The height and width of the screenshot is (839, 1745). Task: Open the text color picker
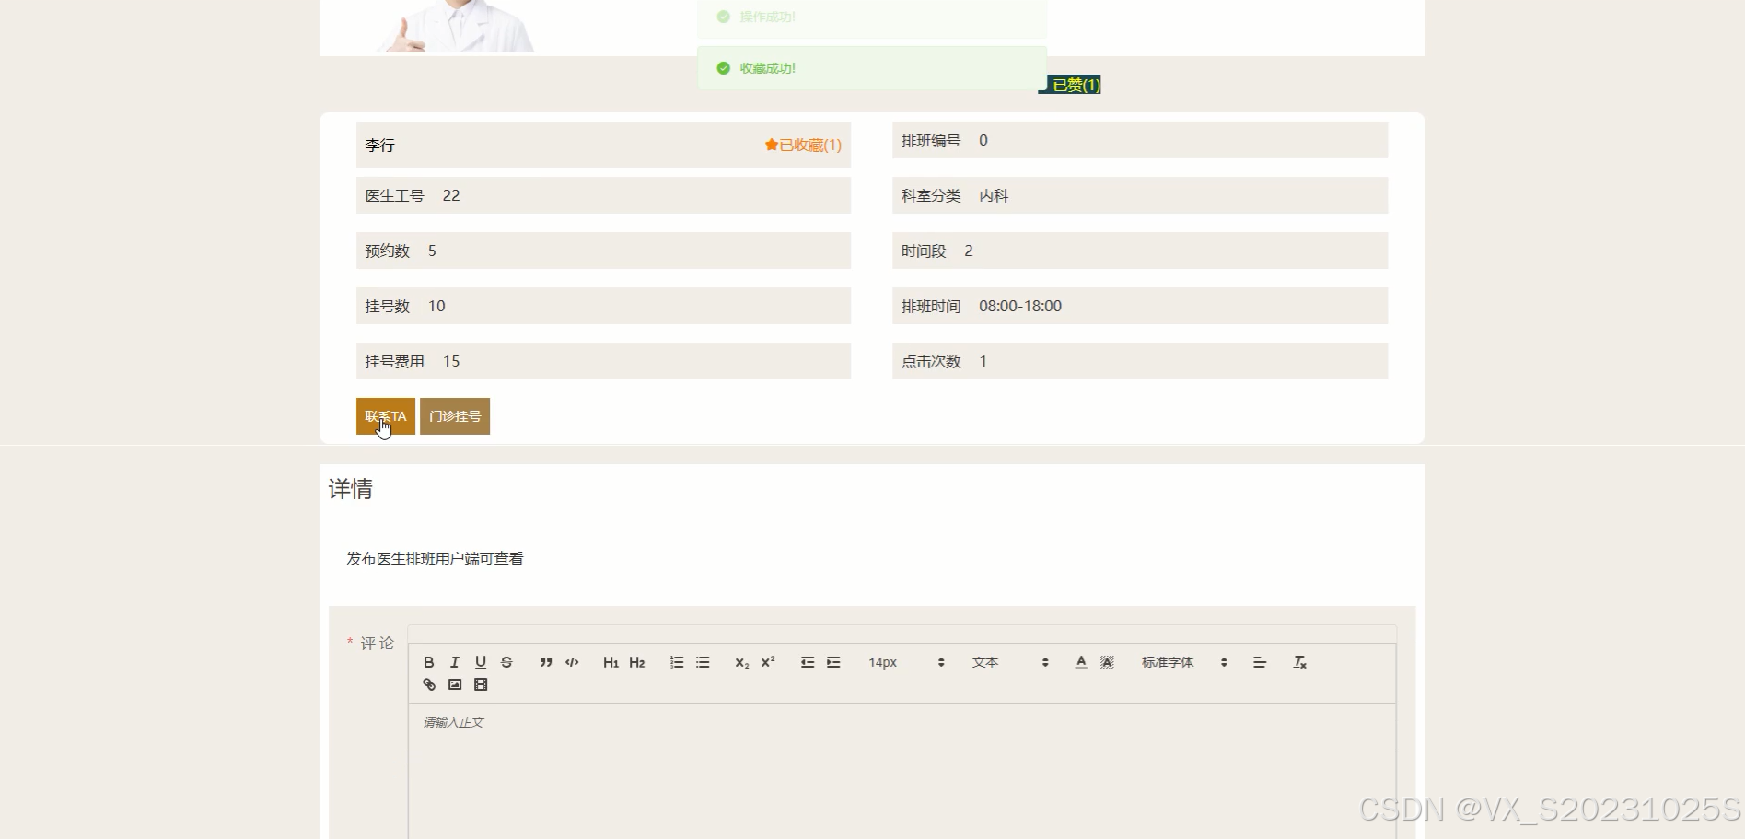(1081, 662)
